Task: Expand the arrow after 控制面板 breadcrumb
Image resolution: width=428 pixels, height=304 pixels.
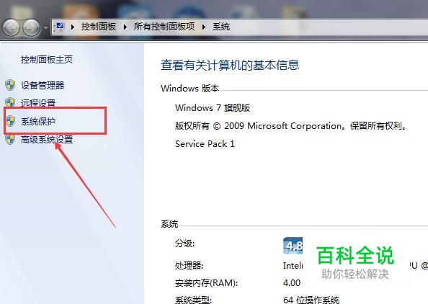Action: 125,27
